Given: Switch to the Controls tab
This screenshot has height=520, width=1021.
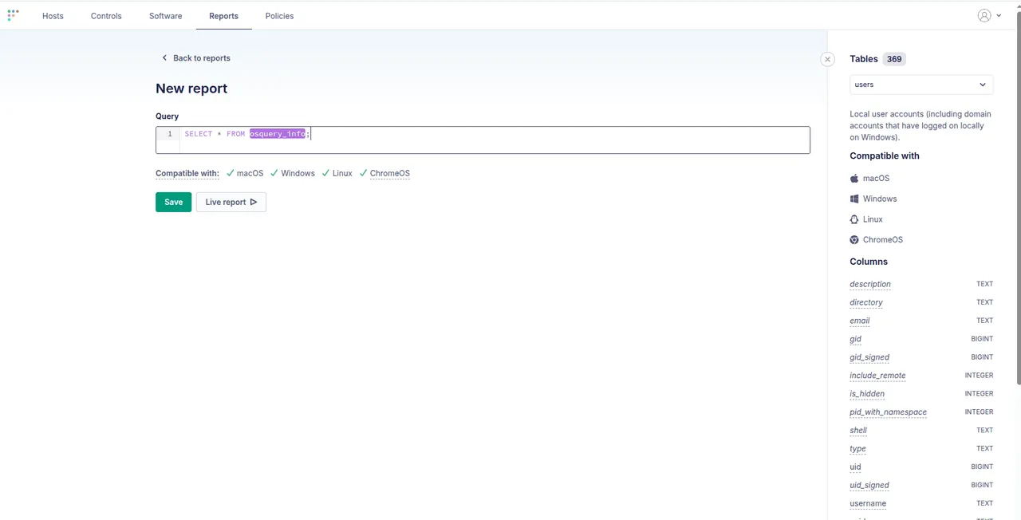Looking at the screenshot, I should (x=106, y=16).
